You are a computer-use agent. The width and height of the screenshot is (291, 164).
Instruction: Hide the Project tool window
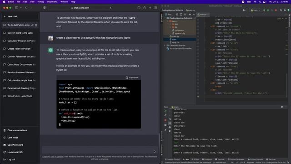[194, 15]
